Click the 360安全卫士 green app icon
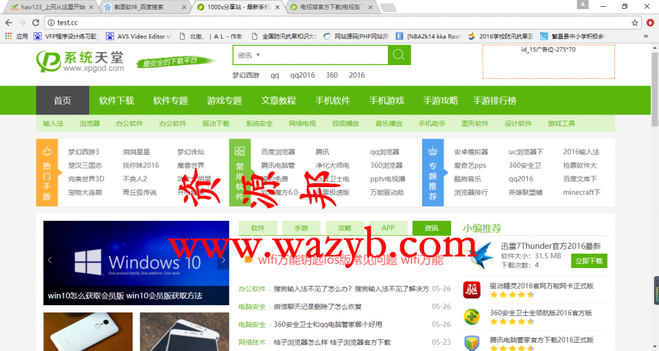 pos(472,317)
